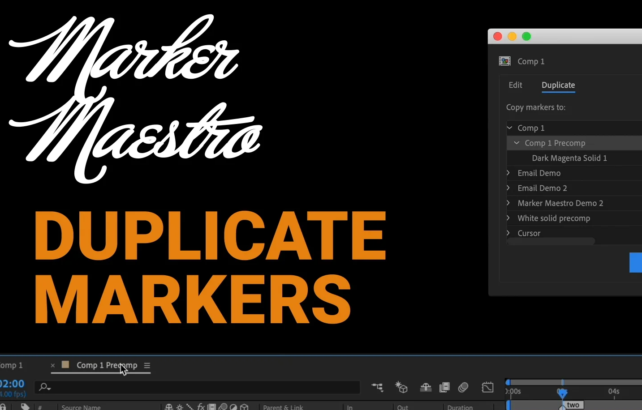Select Dark Magenta Solid 1 in tree

[x=569, y=158]
